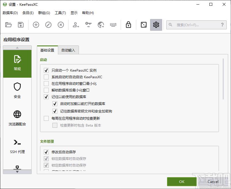Open the 条目(E) menu
This screenshot has width=231, height=189.
point(28,13)
